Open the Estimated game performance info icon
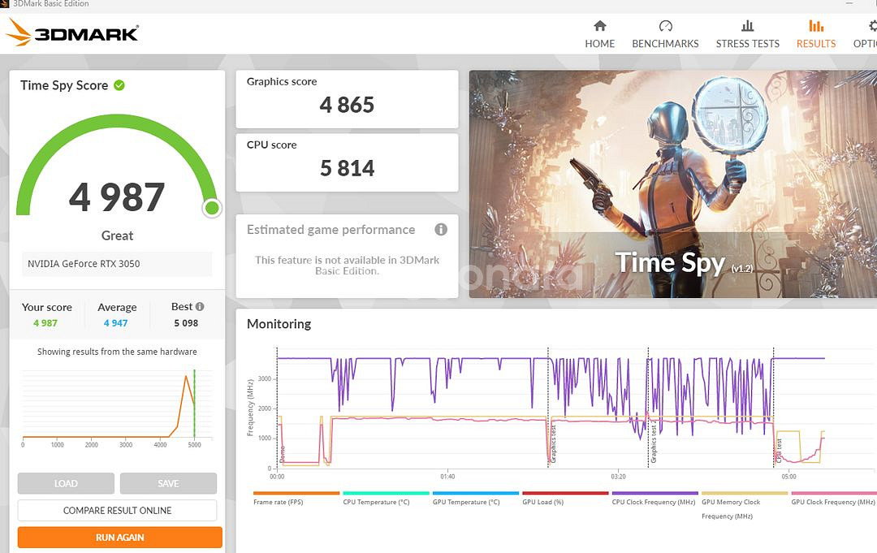This screenshot has width=877, height=553. click(441, 229)
